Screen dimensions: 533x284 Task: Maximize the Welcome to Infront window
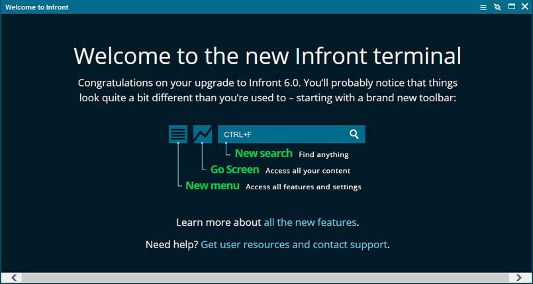512,7
